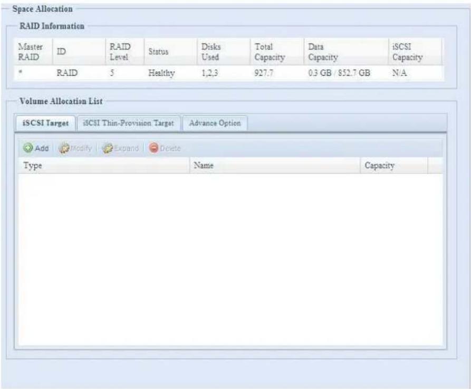Click the Expand gear icon
The image size is (471, 389).
pyautogui.click(x=108, y=148)
